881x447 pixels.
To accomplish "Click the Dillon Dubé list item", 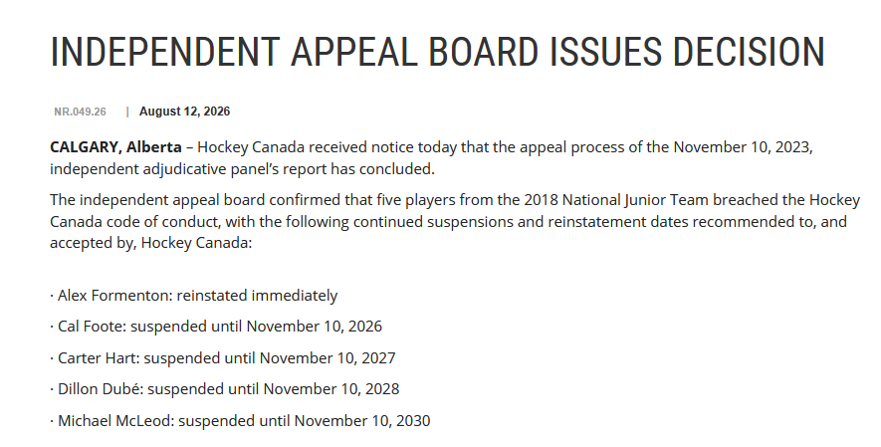I will click(x=225, y=388).
